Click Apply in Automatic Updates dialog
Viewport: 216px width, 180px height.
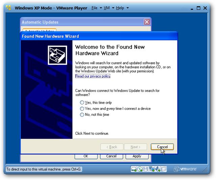pos(137,156)
